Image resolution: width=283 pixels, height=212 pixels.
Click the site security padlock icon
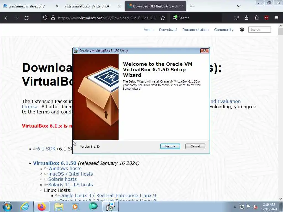(x=53, y=18)
